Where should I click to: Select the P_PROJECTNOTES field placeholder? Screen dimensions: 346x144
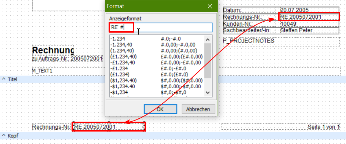[x=281, y=42]
